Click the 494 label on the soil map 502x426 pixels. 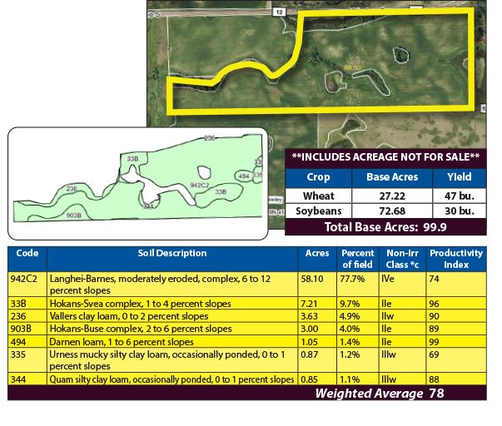coord(244,176)
